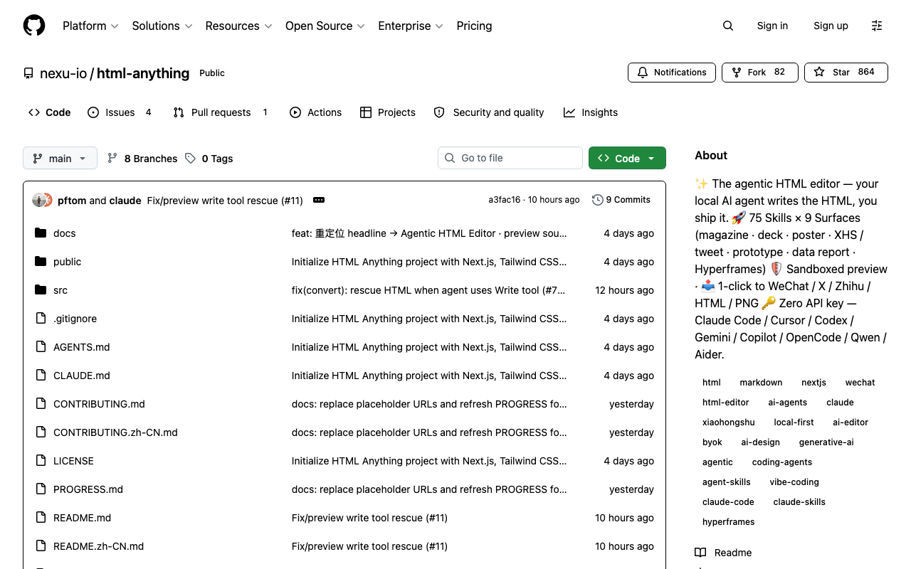Image resolution: width=911 pixels, height=569 pixels.
Task: Expand commit message with ellipsis icon
Action: pyautogui.click(x=319, y=201)
